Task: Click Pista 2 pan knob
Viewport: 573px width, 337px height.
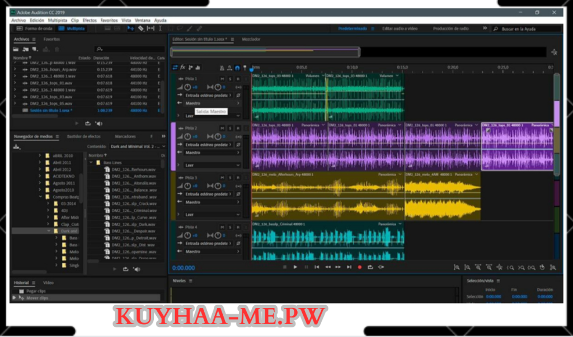Action: point(218,136)
